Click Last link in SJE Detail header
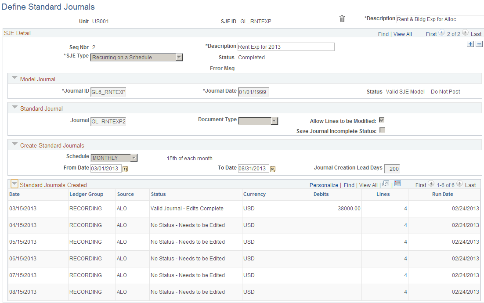The width and height of the screenshot is (484, 303). pos(476,34)
